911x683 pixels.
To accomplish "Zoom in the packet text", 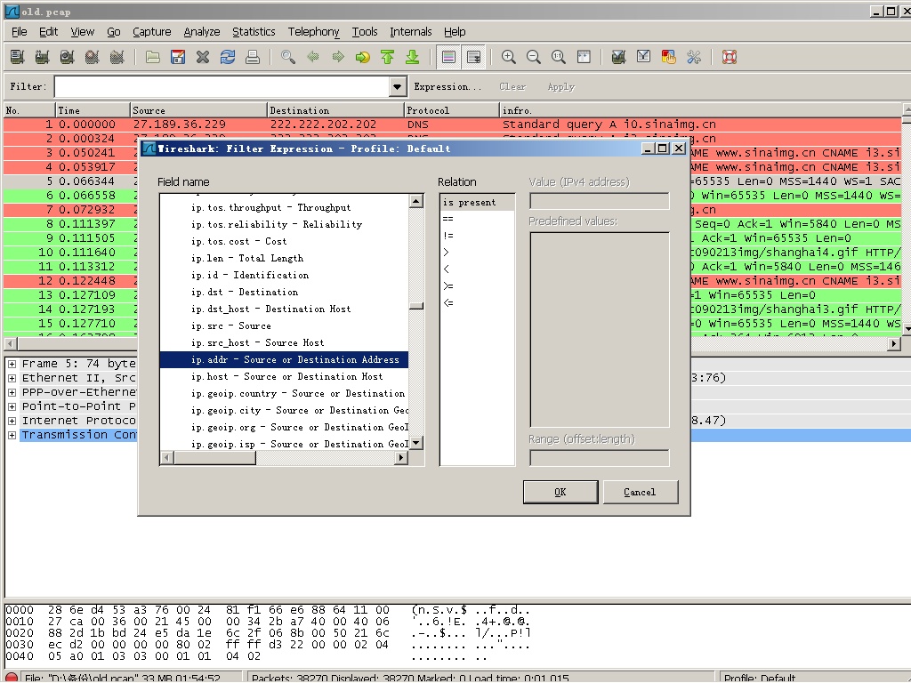I will (508, 57).
